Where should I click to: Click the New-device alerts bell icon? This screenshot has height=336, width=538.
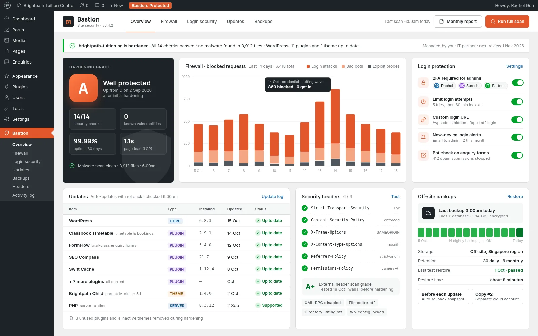[x=423, y=137]
